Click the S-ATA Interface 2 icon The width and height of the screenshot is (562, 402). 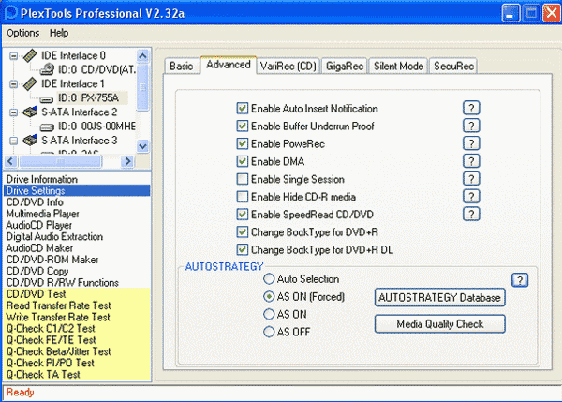[30, 112]
